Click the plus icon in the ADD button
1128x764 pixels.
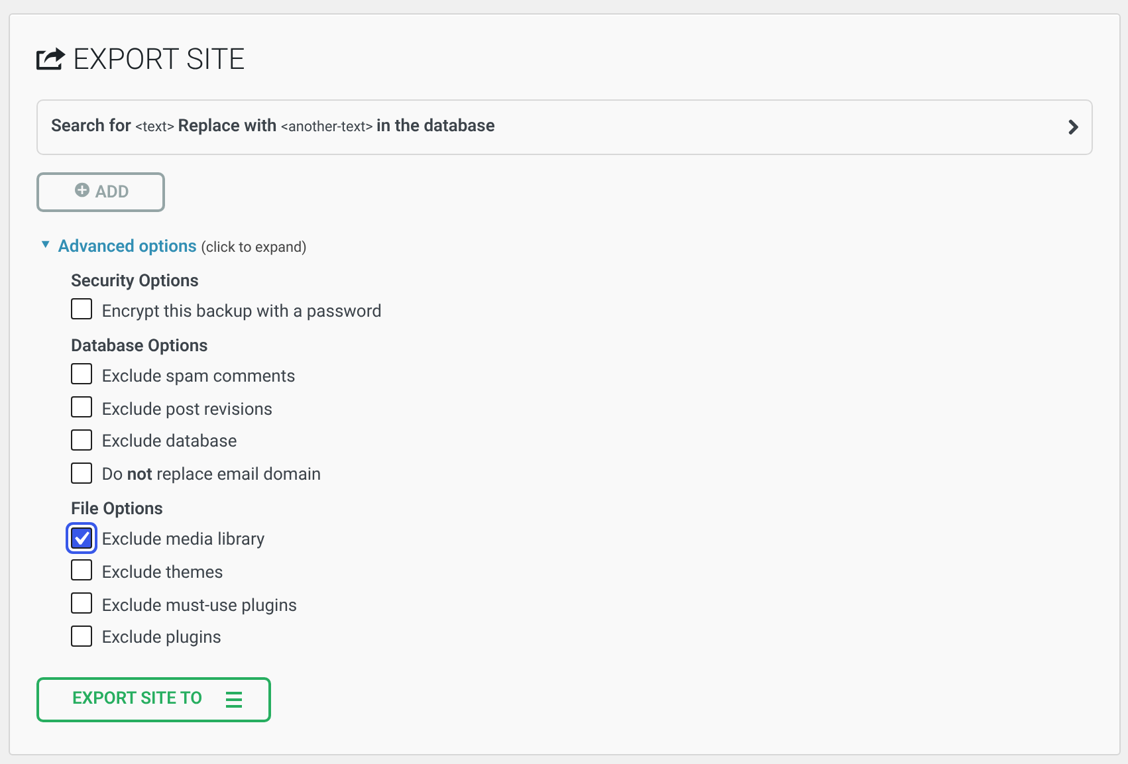pos(82,190)
